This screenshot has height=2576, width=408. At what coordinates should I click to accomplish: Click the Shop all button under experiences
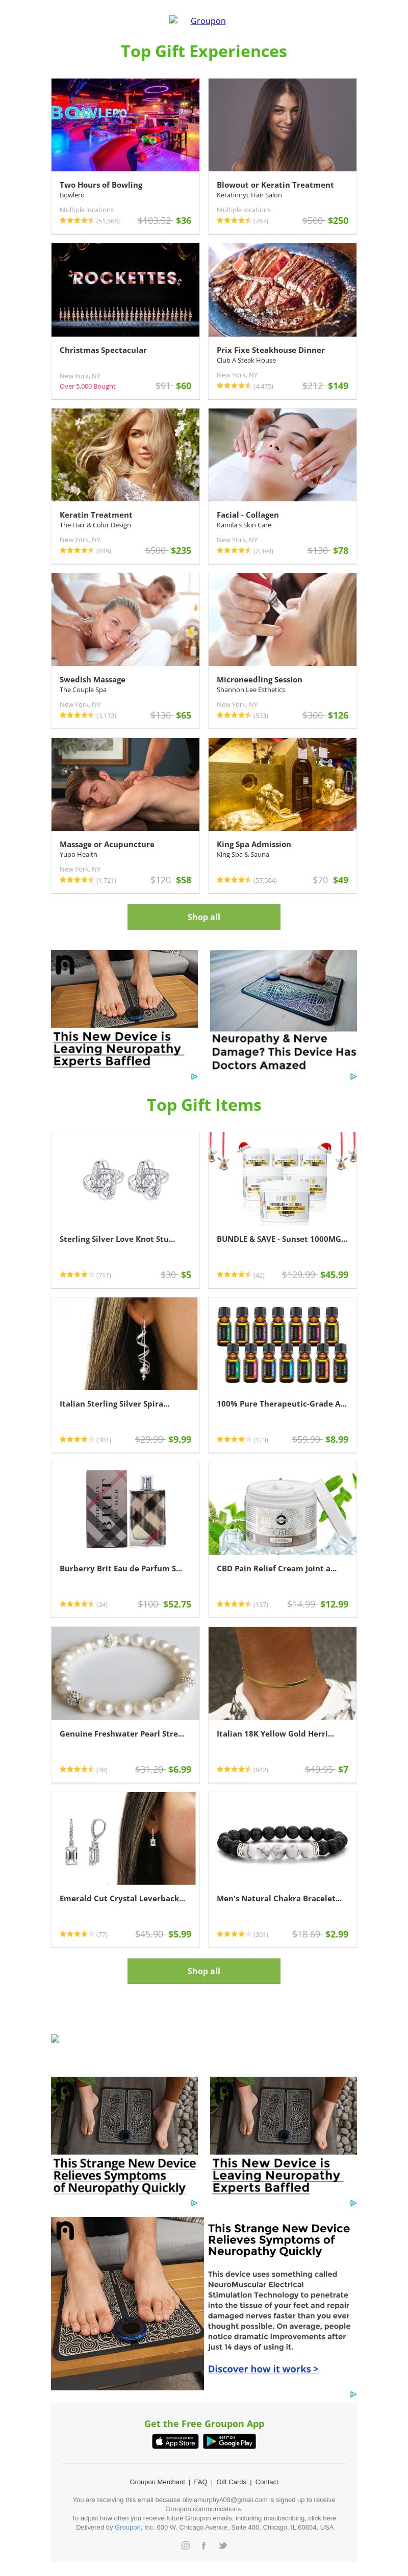[x=204, y=916]
